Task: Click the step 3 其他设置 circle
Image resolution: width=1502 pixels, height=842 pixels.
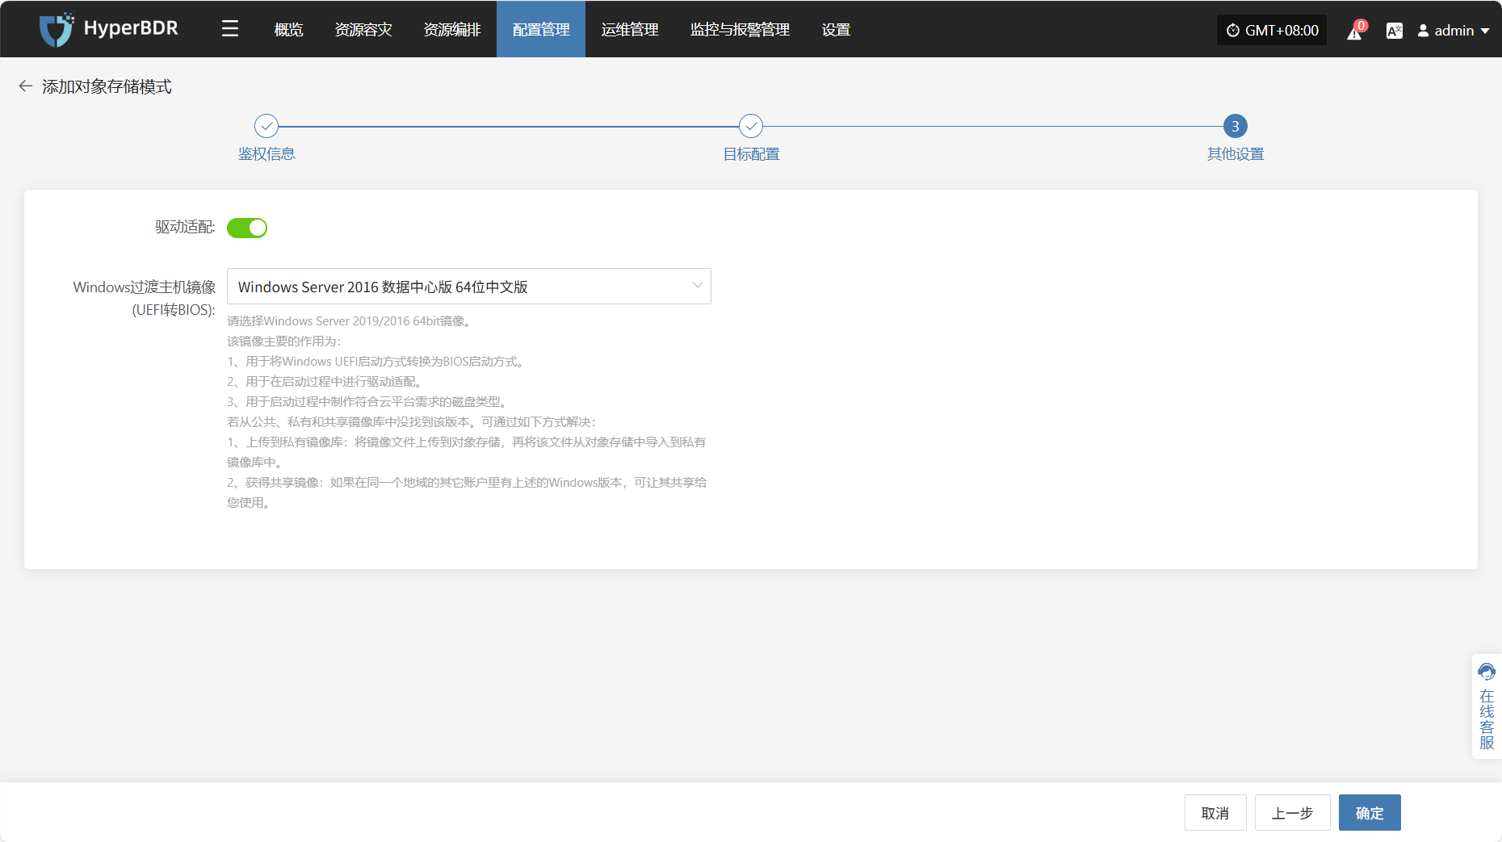Action: (1236, 126)
